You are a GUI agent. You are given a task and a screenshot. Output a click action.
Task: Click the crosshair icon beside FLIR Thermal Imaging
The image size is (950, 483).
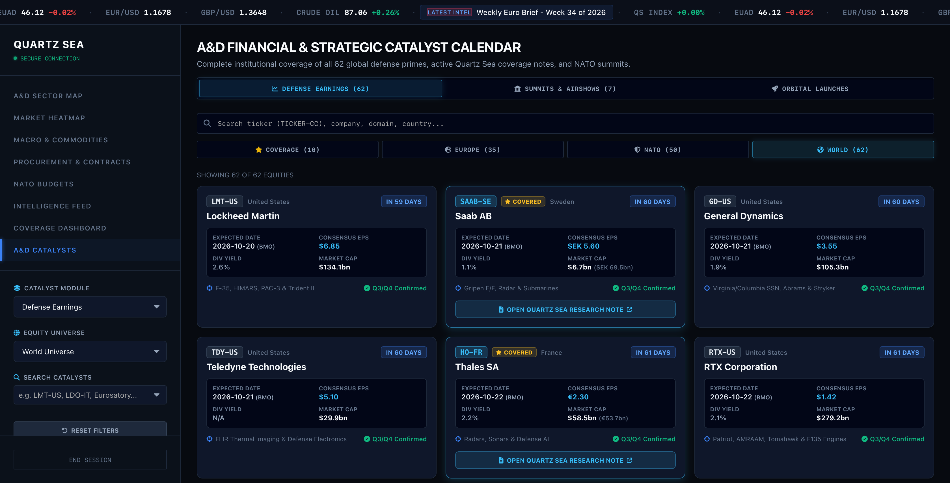tap(210, 439)
